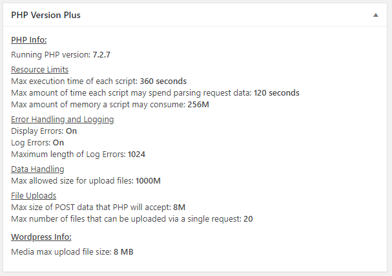Click the 256M memory limit value
The width and height of the screenshot is (392, 276).
[x=198, y=104]
